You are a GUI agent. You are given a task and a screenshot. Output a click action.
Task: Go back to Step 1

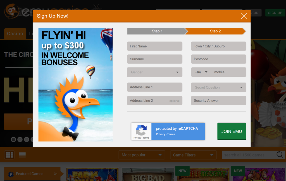157,31
